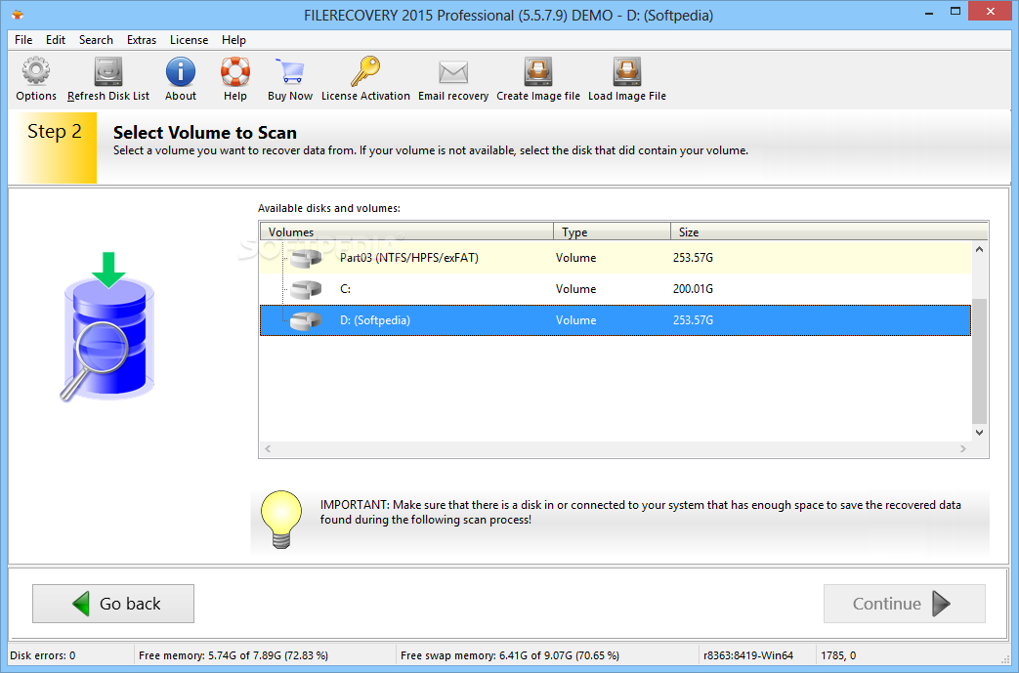
Task: Open the Extras menu
Action: coord(142,40)
